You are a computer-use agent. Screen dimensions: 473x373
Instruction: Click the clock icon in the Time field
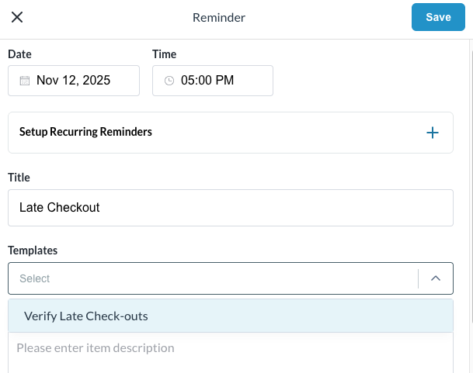(x=169, y=81)
